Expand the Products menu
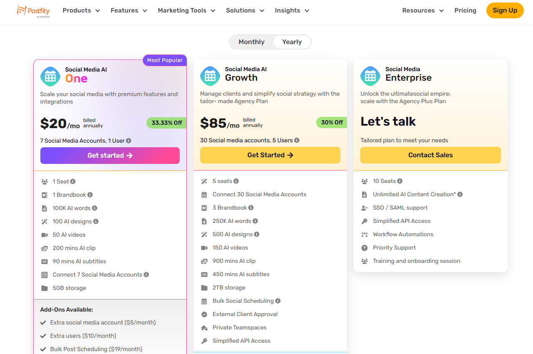The height and width of the screenshot is (354, 533). click(81, 10)
